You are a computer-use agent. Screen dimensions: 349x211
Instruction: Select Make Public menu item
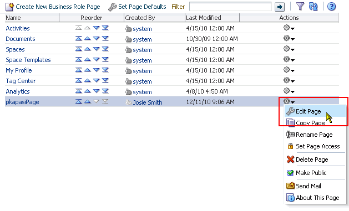coord(315,173)
